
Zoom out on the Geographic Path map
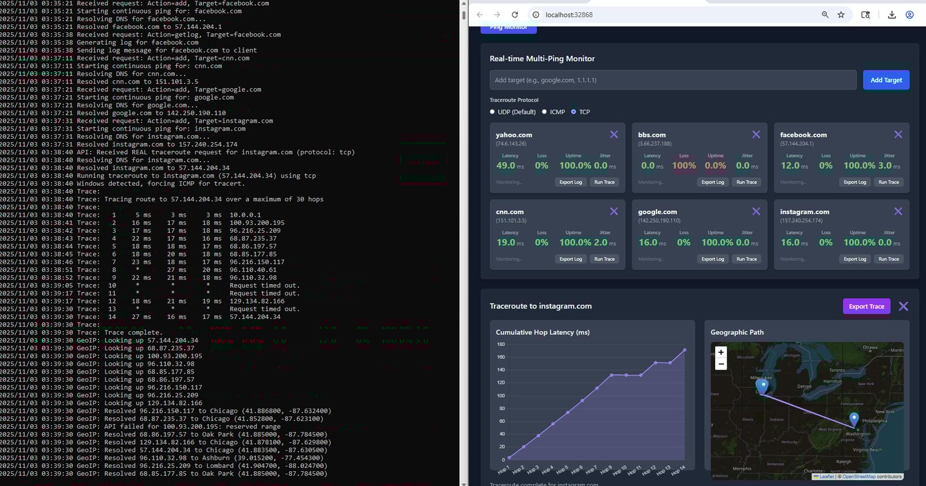pos(721,363)
